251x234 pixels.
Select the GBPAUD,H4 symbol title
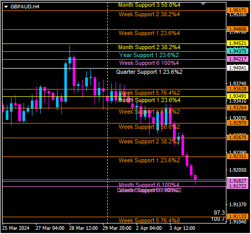point(25,7)
